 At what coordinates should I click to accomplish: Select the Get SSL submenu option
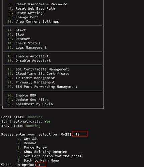pos(28,139)
